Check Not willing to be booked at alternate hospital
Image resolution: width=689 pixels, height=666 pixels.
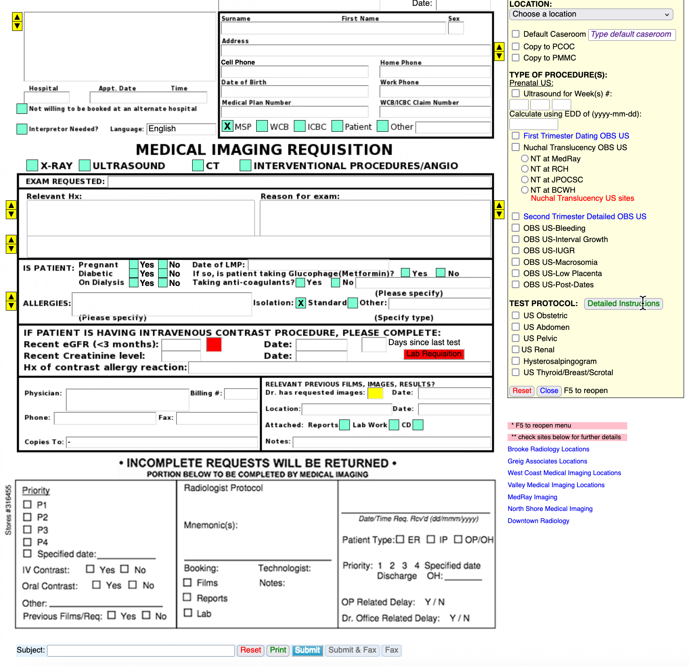click(22, 109)
